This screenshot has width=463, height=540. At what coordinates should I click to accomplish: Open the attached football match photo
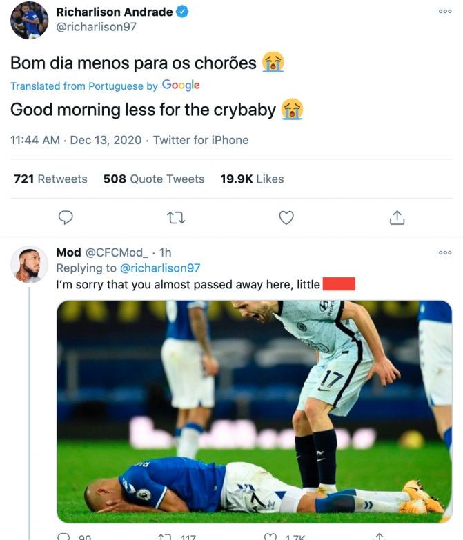[254, 411]
